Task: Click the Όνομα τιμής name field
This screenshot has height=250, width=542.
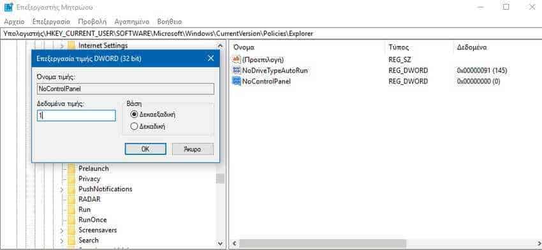Action: pos(126,89)
